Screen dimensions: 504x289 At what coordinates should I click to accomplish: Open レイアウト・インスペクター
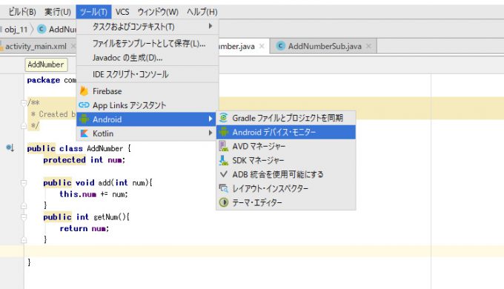click(286, 188)
